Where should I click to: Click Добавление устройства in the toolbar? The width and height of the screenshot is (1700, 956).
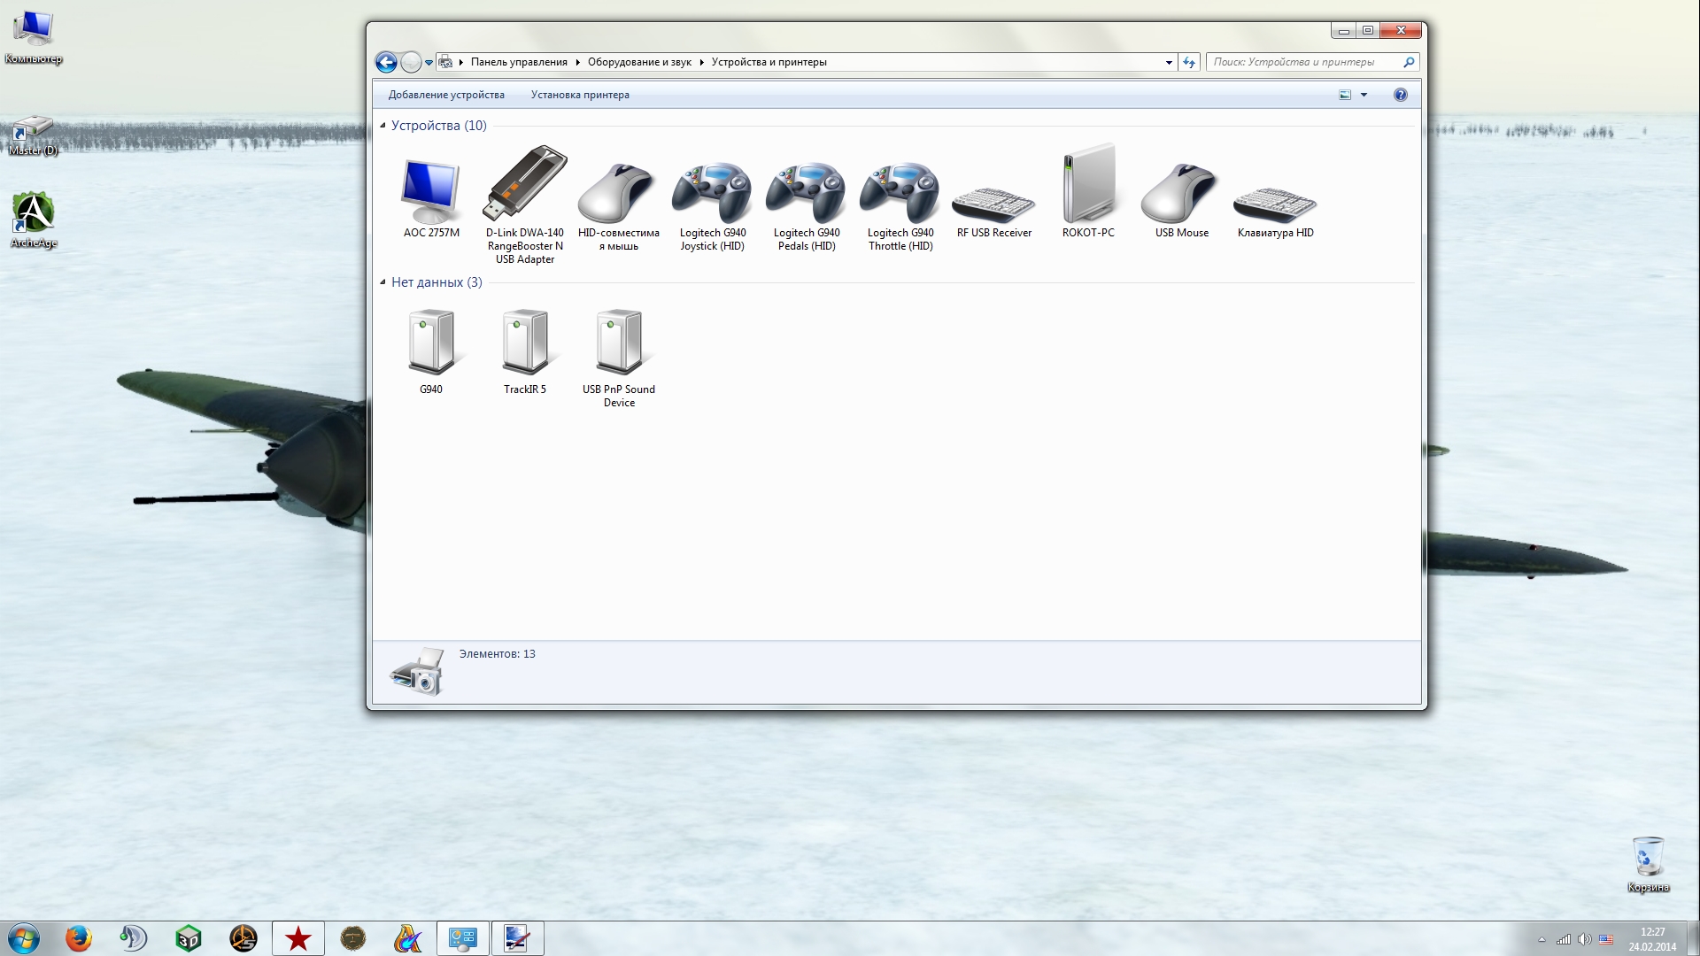(x=446, y=95)
